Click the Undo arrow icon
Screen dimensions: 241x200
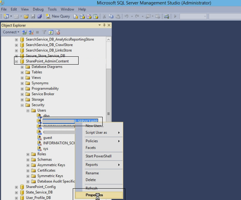[x=126, y=16]
